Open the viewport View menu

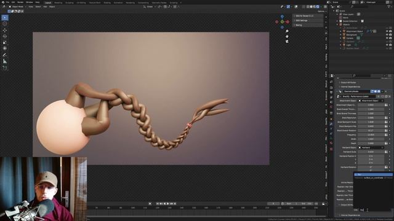tap(31, 7)
